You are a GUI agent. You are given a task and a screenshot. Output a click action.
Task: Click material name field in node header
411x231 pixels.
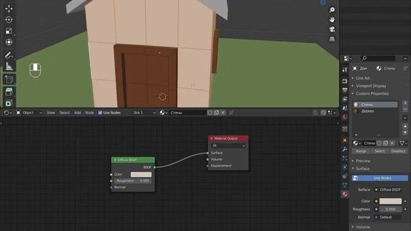[x=188, y=113]
